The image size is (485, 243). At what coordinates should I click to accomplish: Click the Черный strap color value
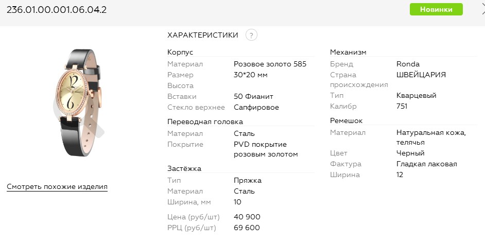coord(410,153)
